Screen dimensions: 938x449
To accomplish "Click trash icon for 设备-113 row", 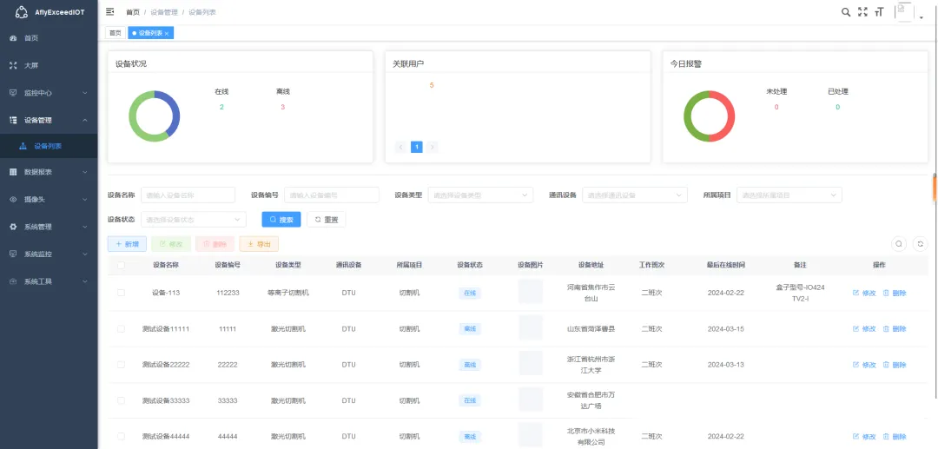I will pos(886,293).
